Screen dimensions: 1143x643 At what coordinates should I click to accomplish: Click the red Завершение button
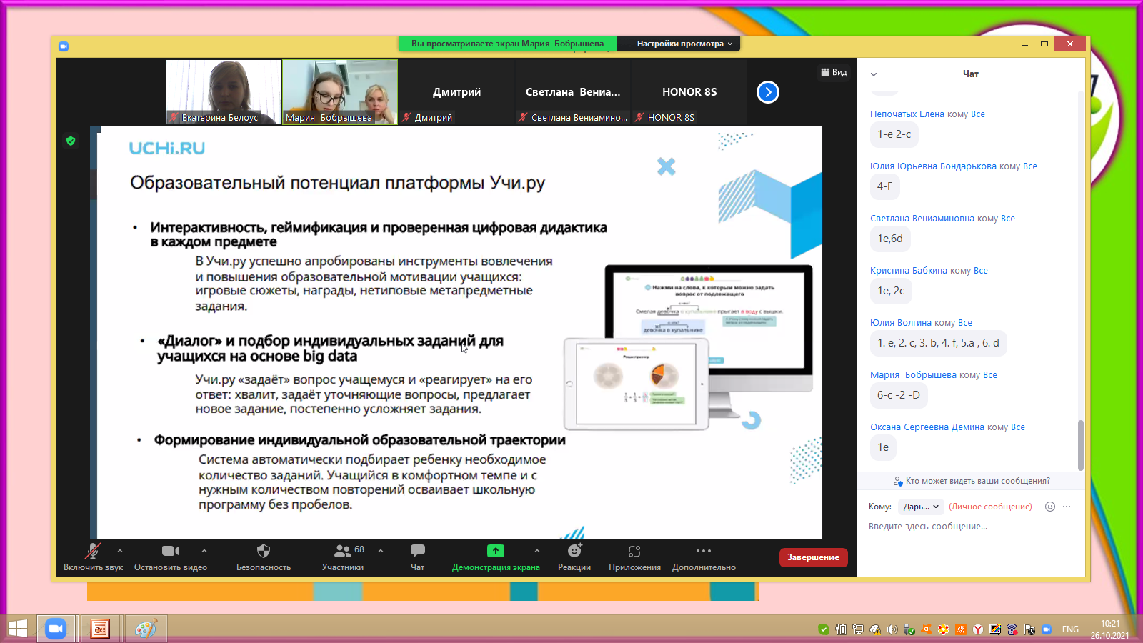coord(814,557)
